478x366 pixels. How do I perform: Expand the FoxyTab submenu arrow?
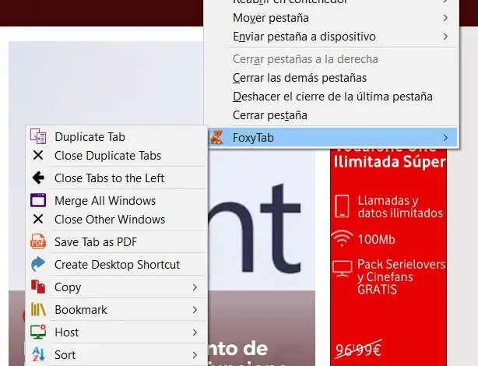pyautogui.click(x=445, y=138)
